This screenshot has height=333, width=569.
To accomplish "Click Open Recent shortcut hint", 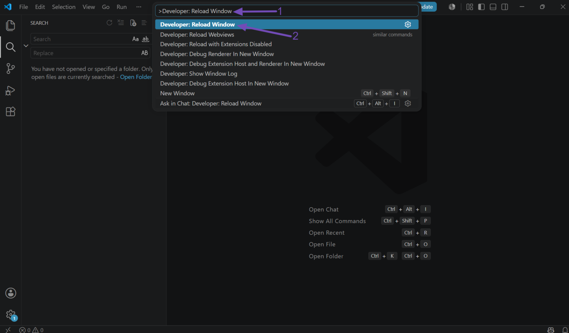I will (x=327, y=233).
